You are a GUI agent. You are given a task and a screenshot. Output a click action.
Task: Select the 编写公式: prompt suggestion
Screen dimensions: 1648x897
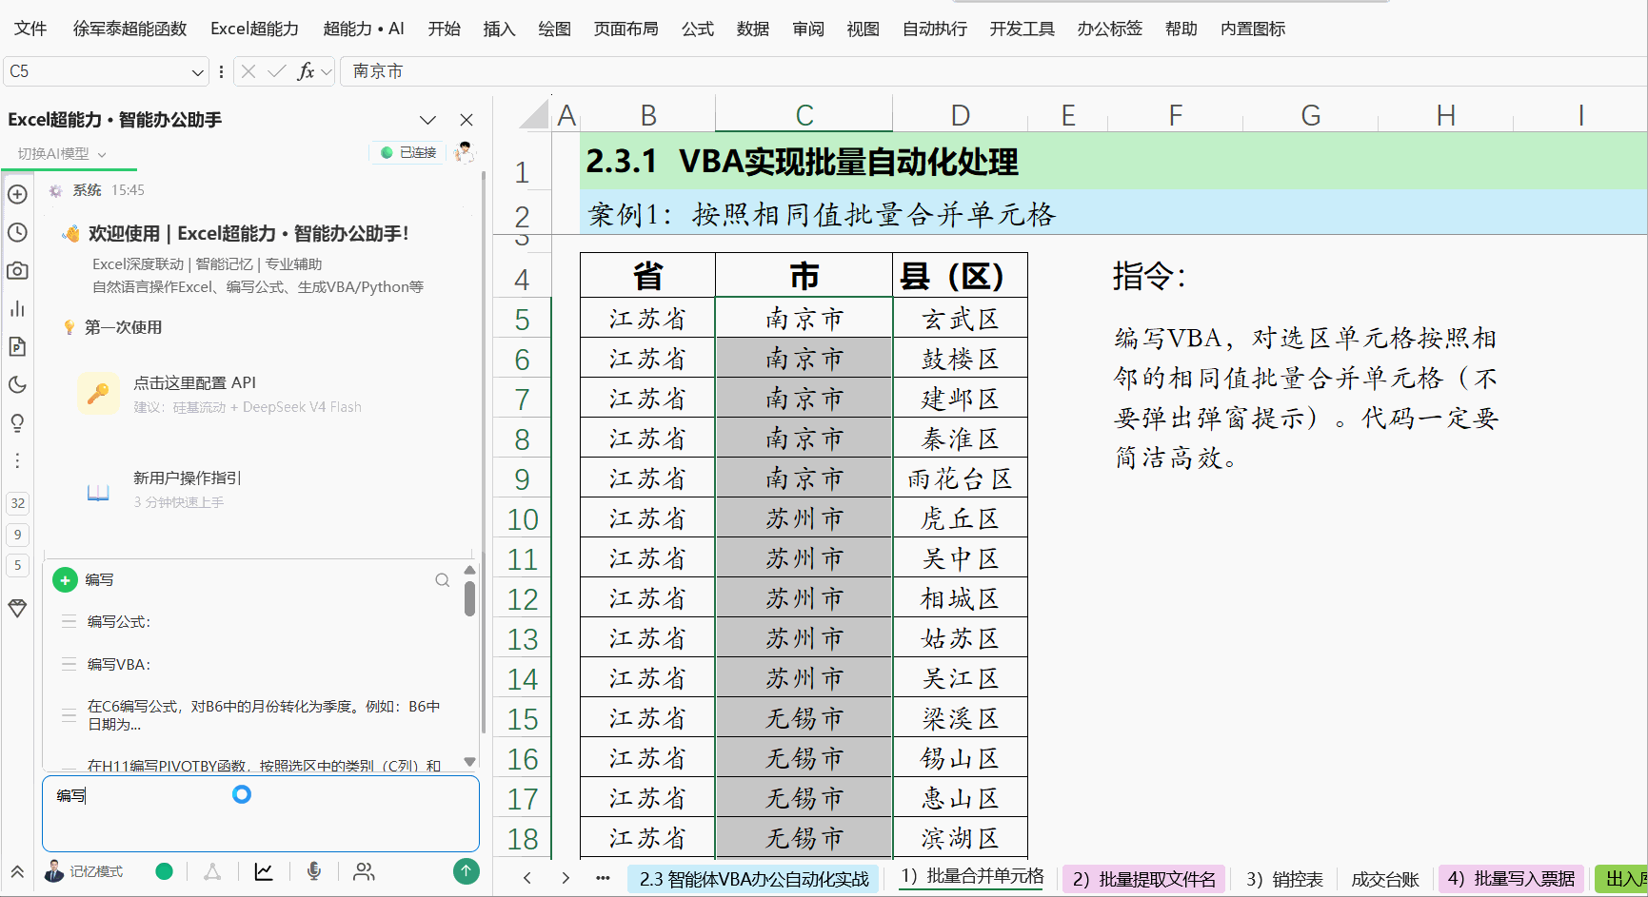119,621
